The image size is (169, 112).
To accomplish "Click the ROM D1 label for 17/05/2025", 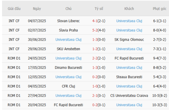I will [x=14, y=68].
